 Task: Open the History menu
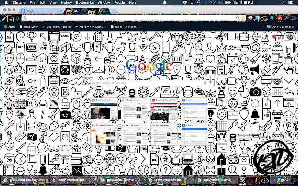pos(66,2)
